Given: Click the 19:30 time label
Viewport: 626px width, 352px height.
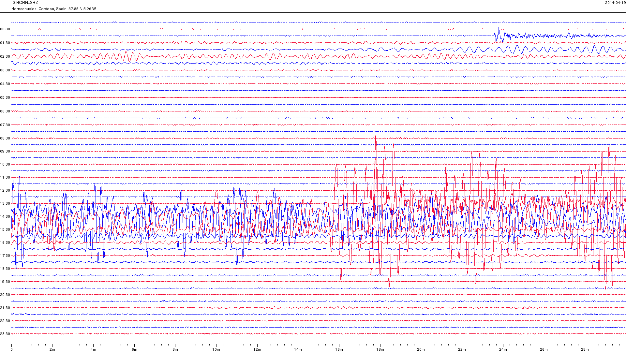Looking at the screenshot, I should 5,282.
